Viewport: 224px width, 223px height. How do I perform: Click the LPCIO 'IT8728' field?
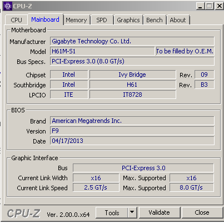coord(132,95)
